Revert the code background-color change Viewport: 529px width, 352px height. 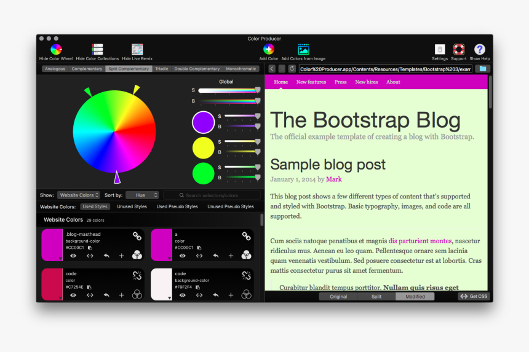[215, 295]
